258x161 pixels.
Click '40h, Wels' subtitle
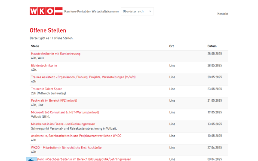pos(37,58)
